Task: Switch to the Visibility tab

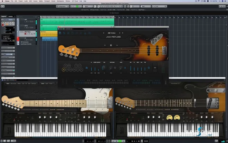Action: pyautogui.click(x=10, y=17)
